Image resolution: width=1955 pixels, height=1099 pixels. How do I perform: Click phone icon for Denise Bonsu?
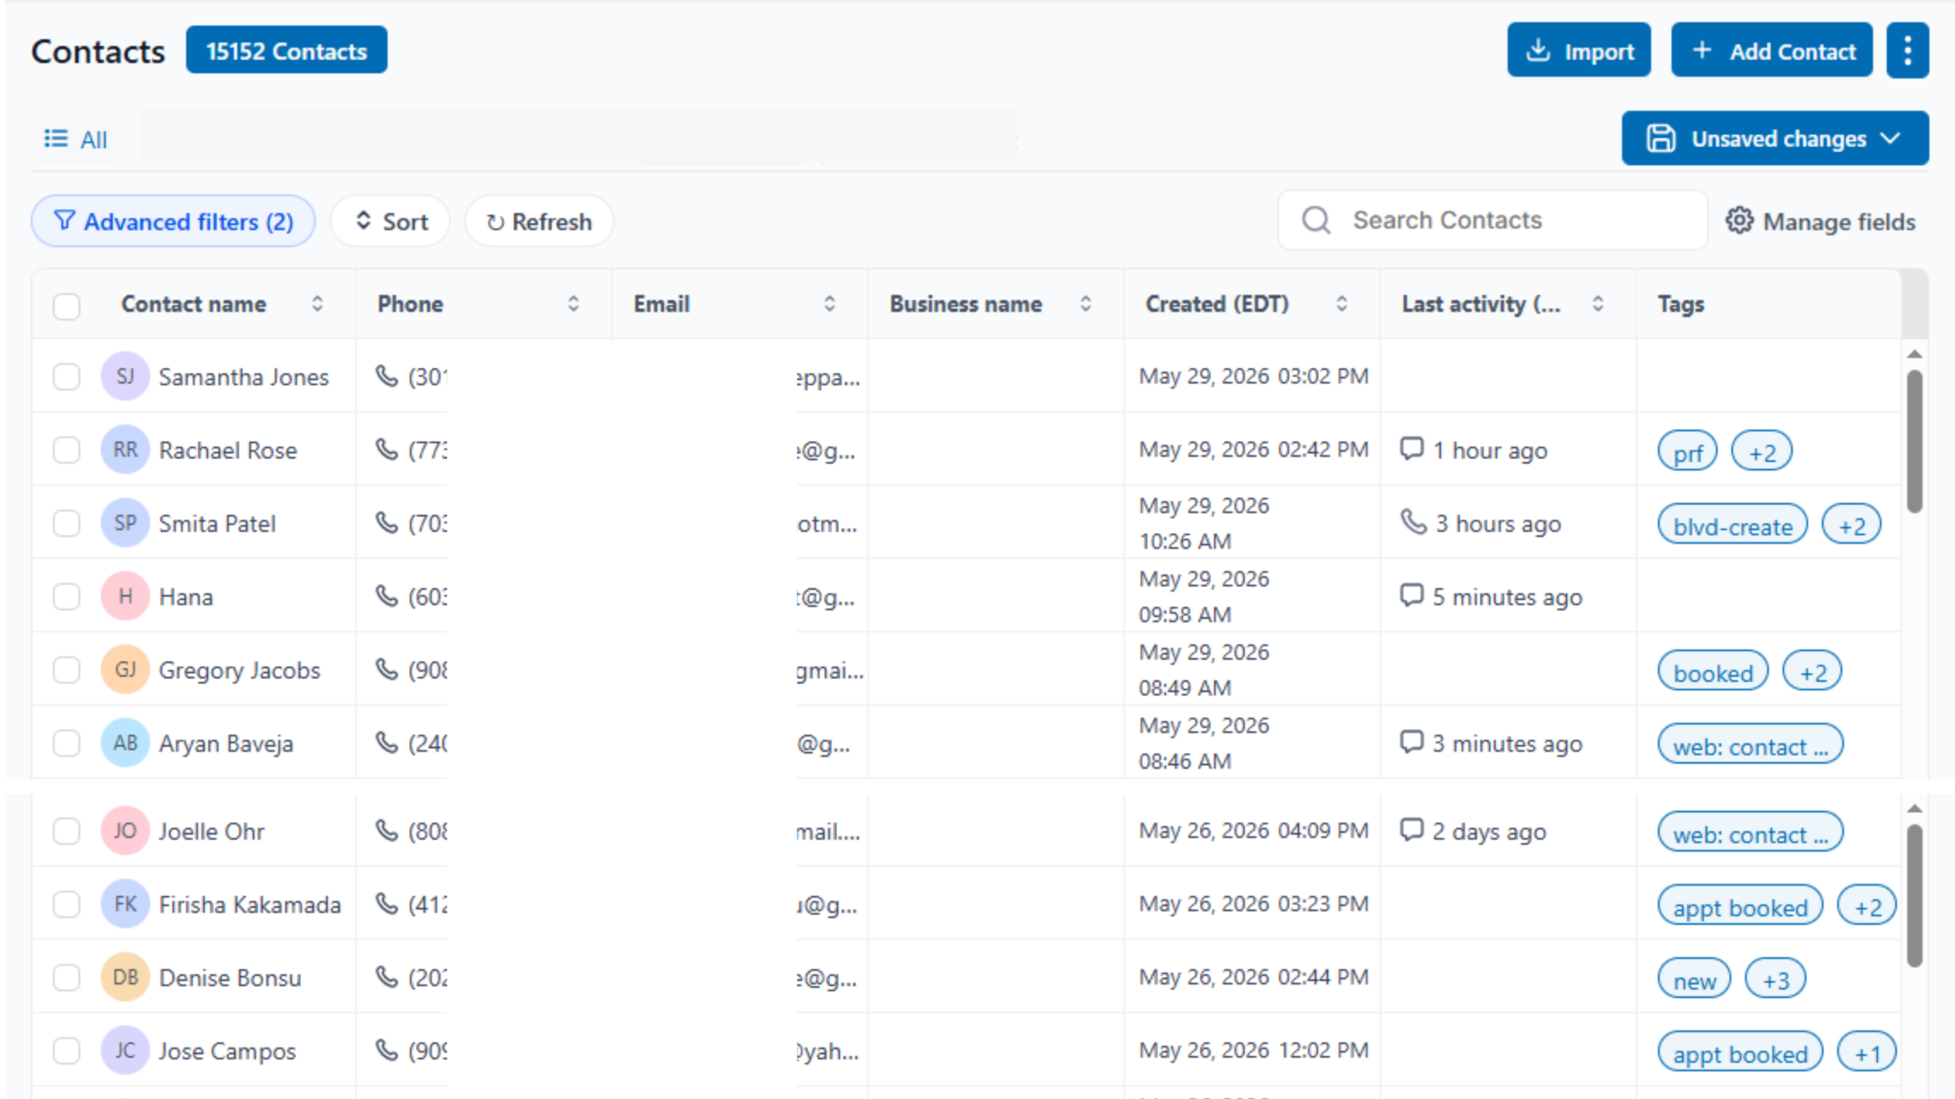coord(387,977)
